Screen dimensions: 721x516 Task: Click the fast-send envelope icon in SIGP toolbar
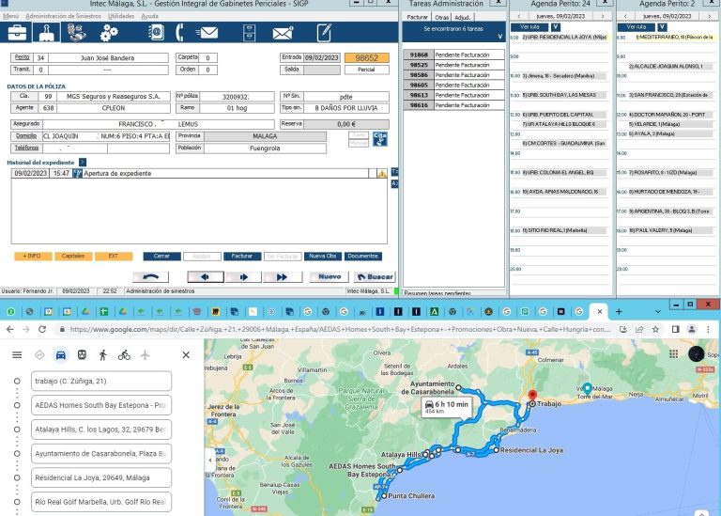point(207,33)
